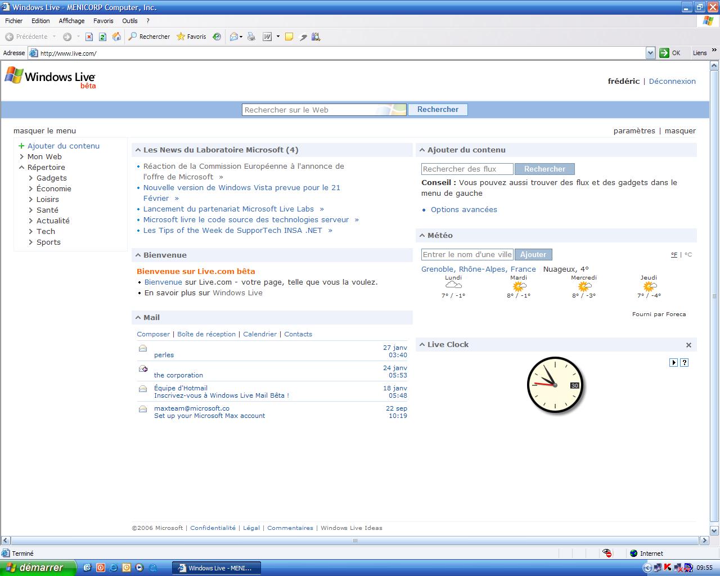Click the envelope icon beside Équipe d'Hotmail
This screenshot has width=720, height=576.
tap(143, 389)
